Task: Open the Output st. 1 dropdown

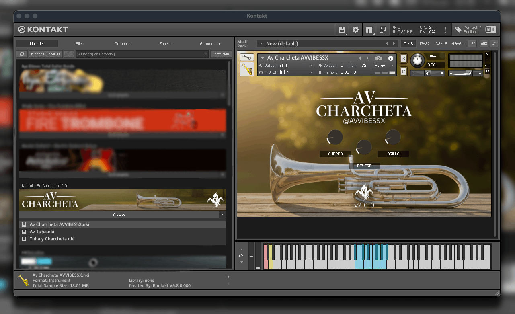Action: click(x=286, y=65)
